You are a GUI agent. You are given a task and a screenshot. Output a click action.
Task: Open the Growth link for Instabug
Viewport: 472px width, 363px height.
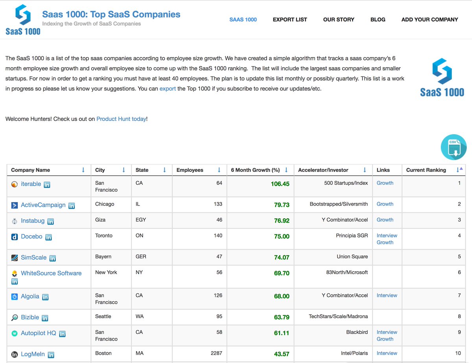(385, 220)
